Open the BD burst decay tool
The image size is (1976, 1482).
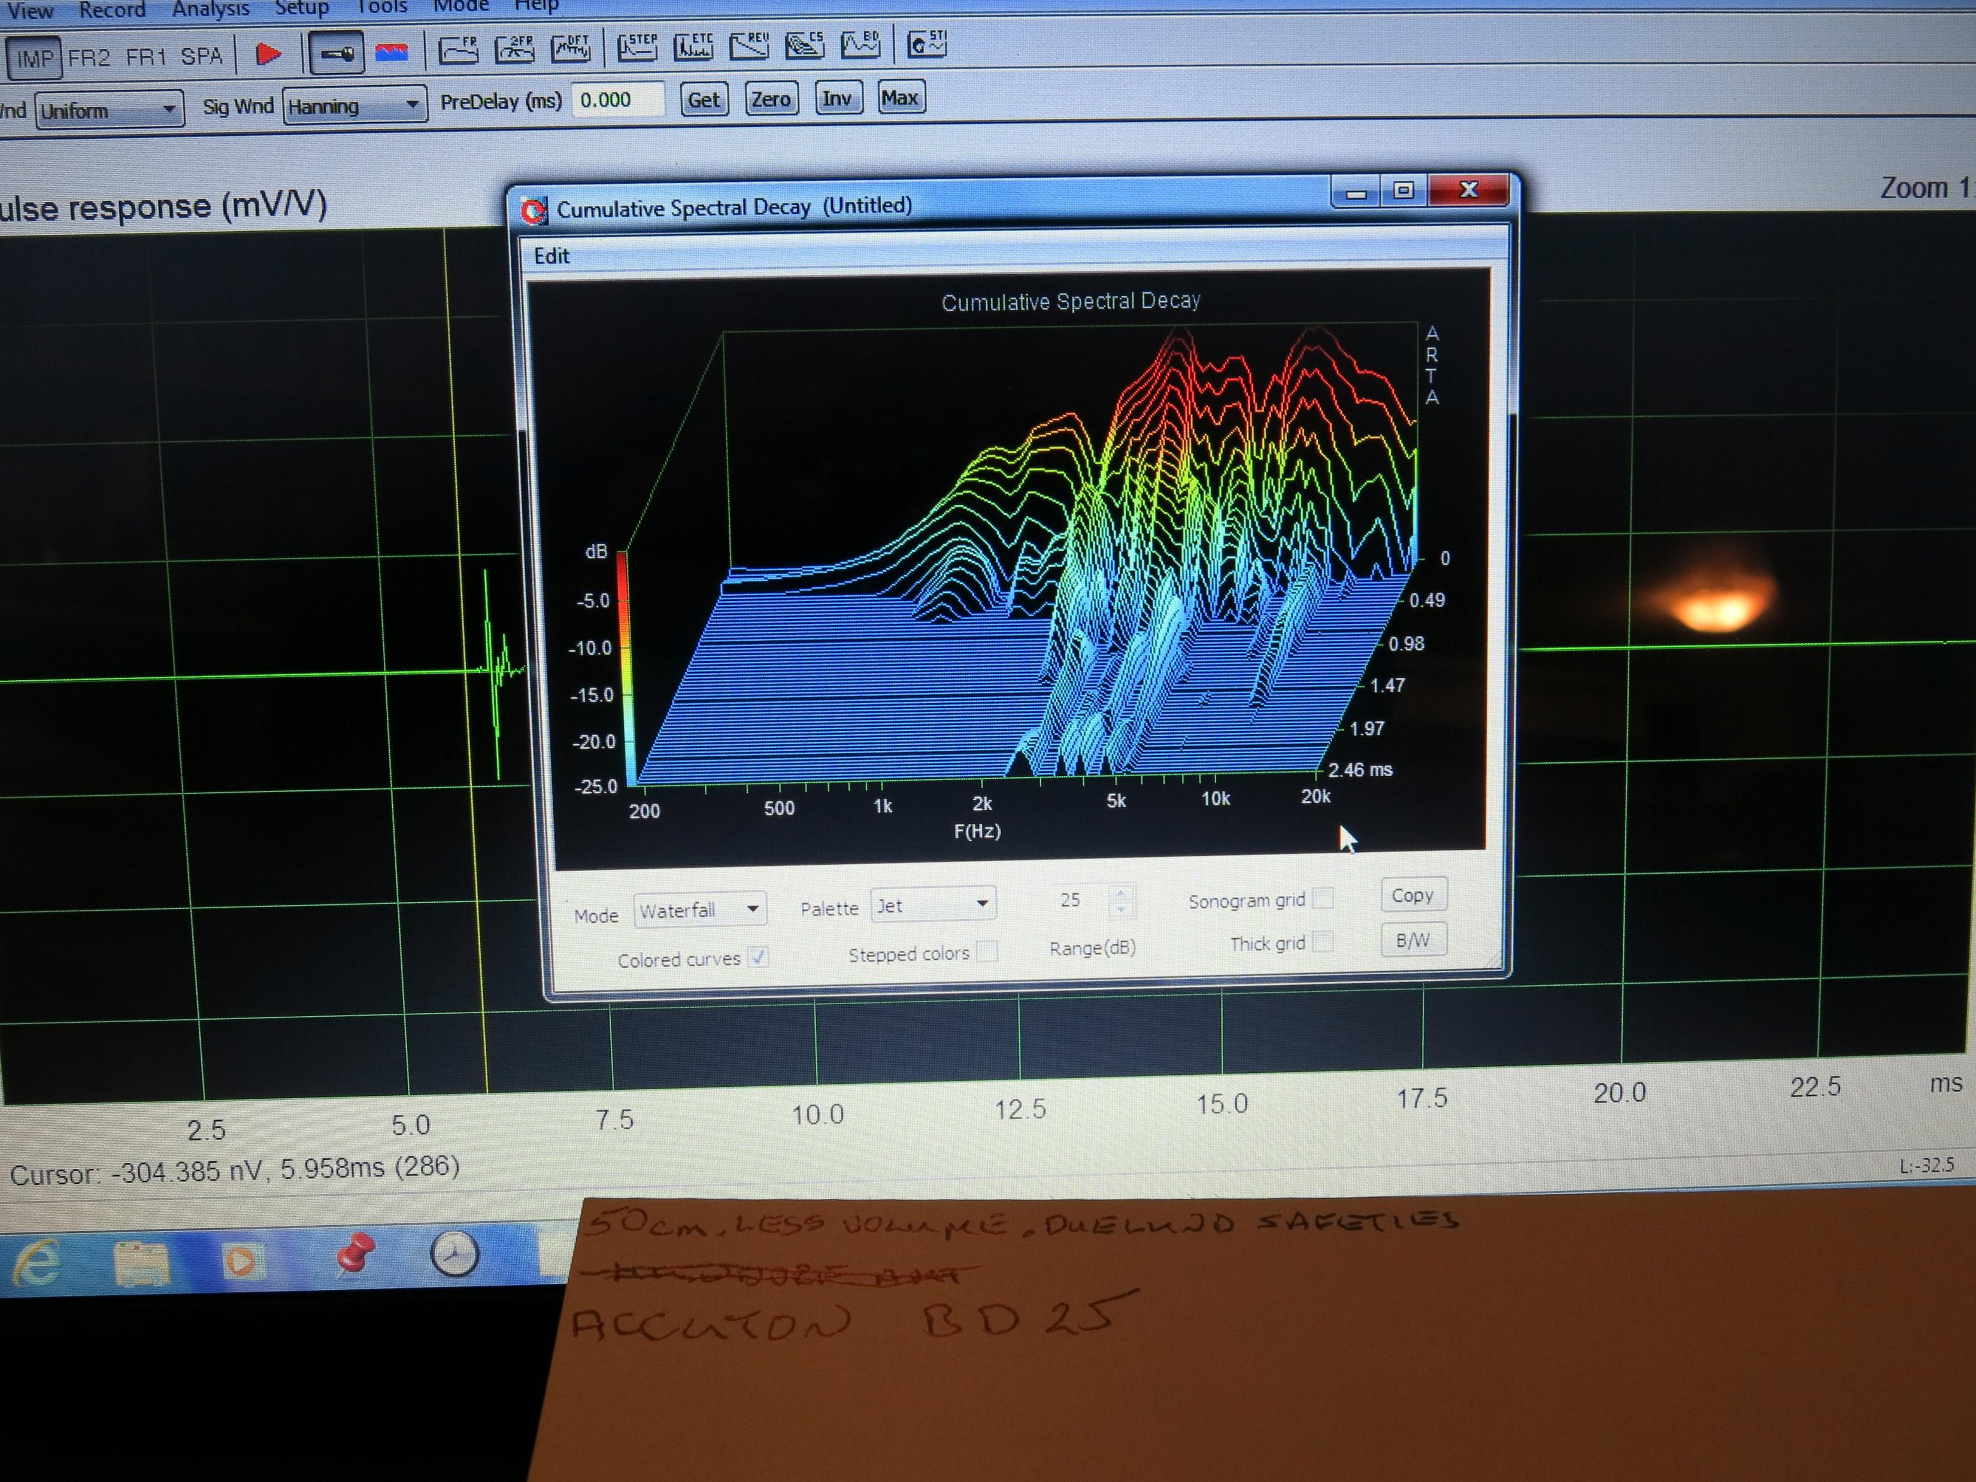tap(860, 43)
